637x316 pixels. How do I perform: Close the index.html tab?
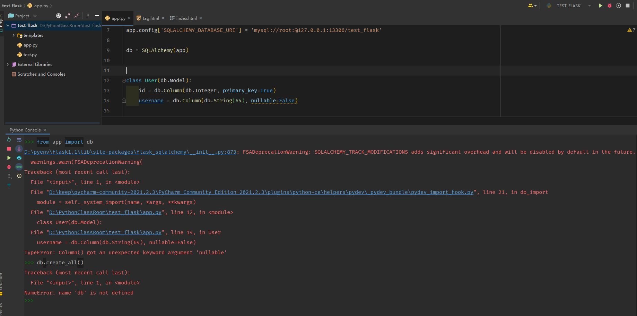coord(201,18)
